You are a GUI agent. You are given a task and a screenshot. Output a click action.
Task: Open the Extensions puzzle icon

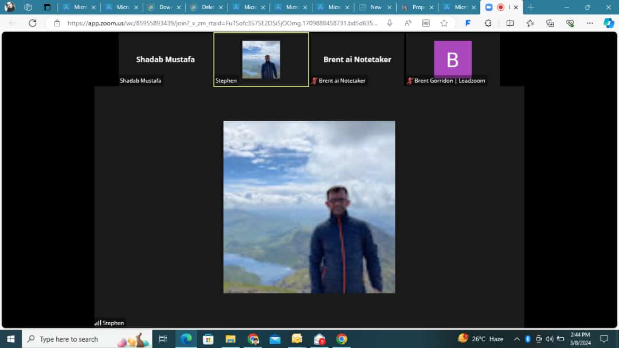coord(488,24)
